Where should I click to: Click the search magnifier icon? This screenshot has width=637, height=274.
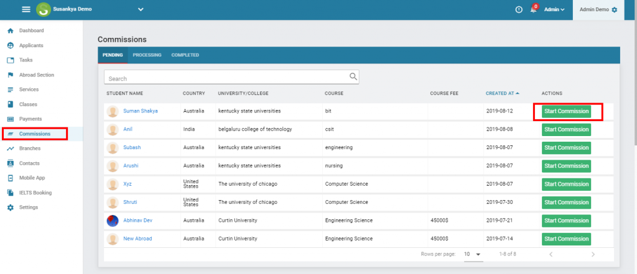[x=353, y=77]
